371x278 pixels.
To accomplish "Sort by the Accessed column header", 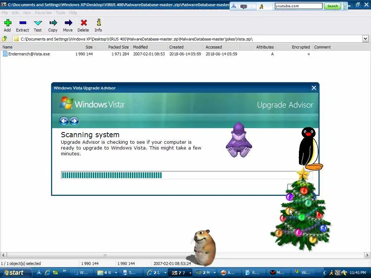I will point(222,47).
